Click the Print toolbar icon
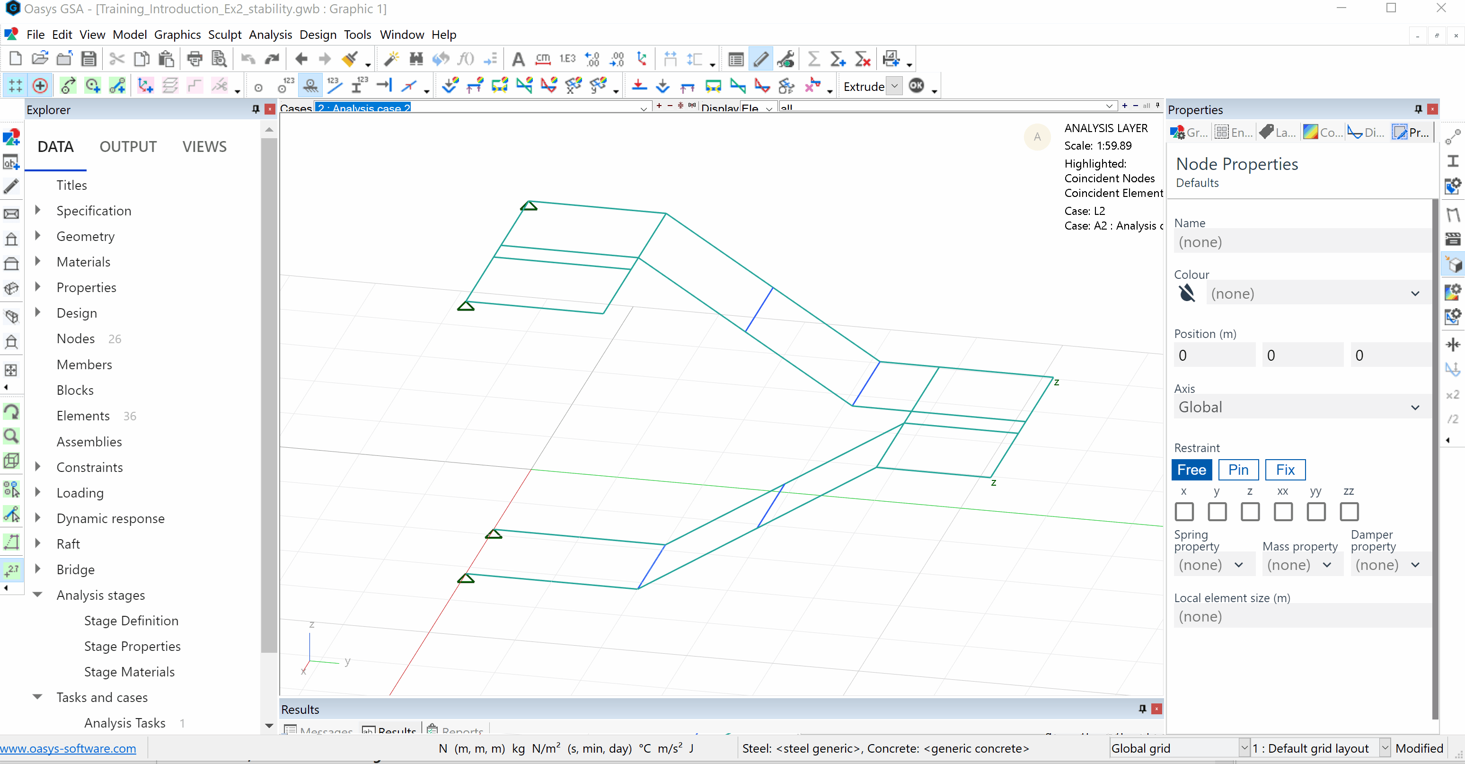 click(195, 59)
